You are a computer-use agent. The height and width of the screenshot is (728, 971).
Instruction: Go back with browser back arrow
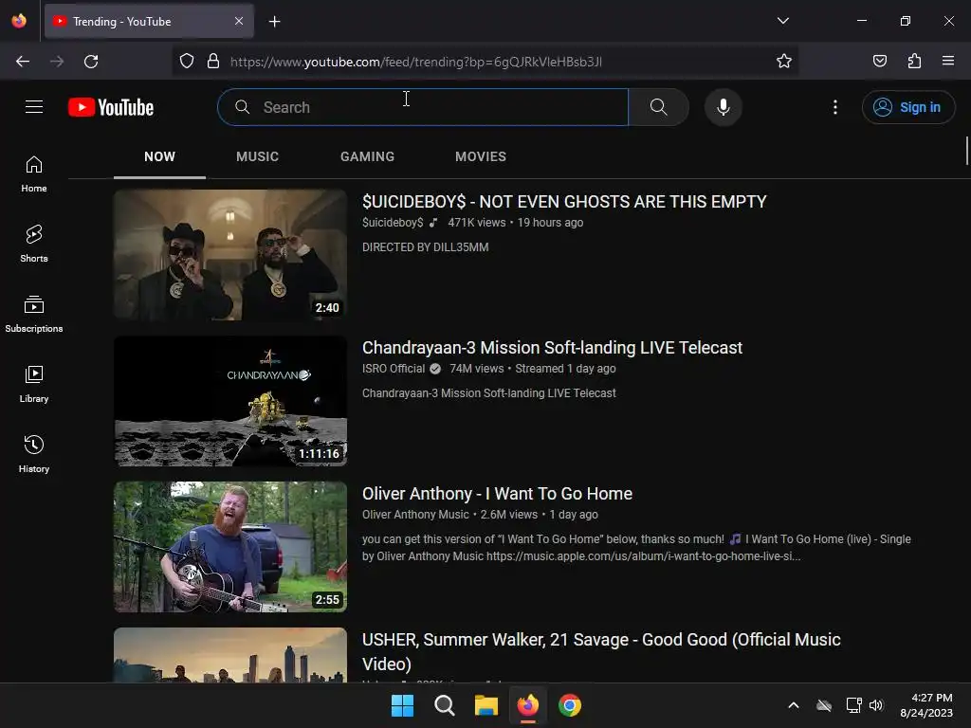pyautogui.click(x=23, y=62)
